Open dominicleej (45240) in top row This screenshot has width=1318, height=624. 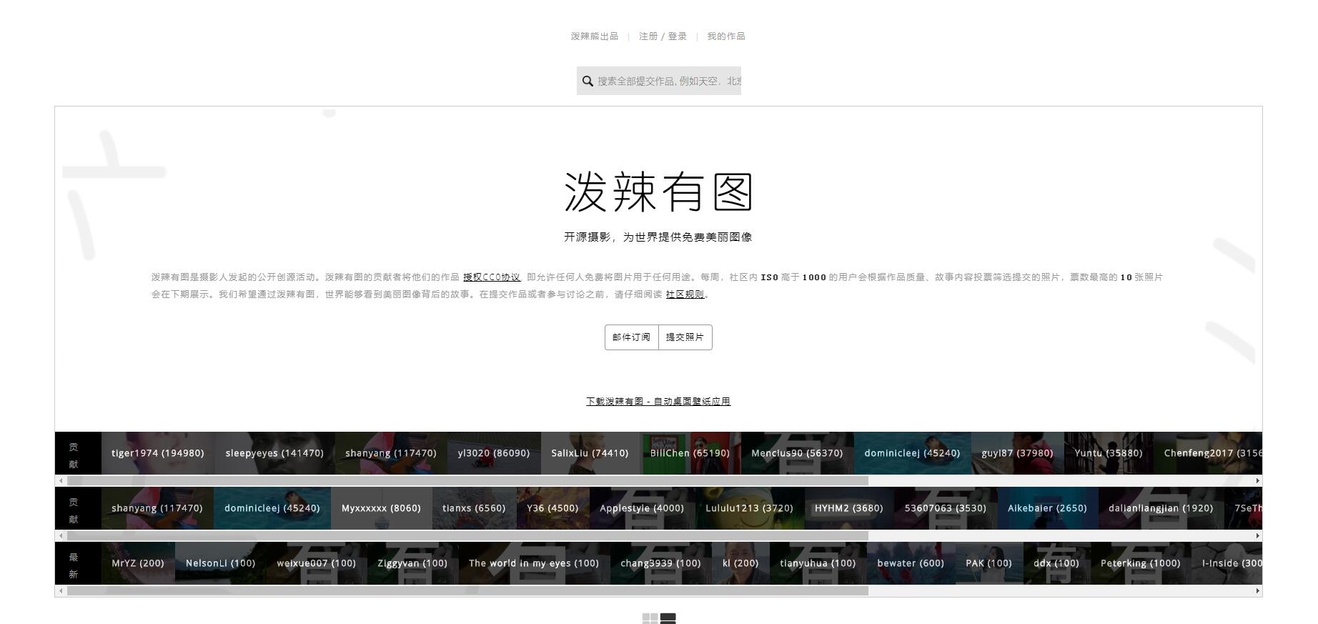912,453
